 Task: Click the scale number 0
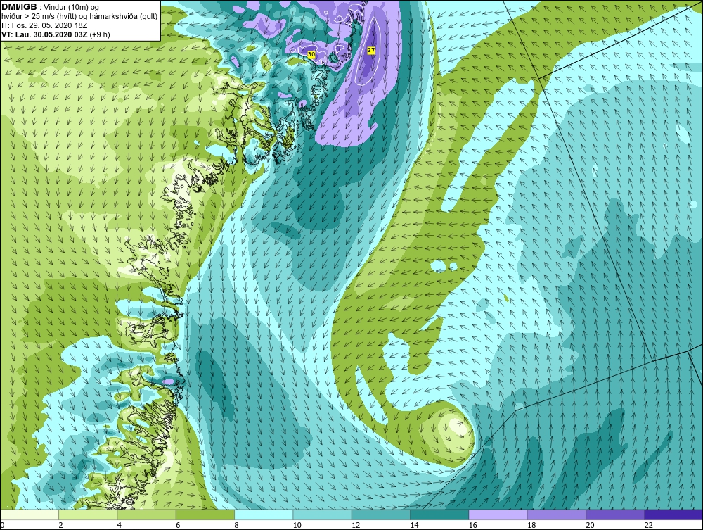pos(2,525)
